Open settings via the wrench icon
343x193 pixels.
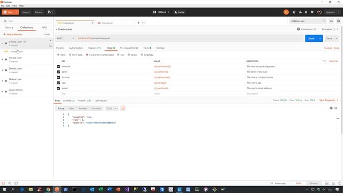tap(300, 12)
